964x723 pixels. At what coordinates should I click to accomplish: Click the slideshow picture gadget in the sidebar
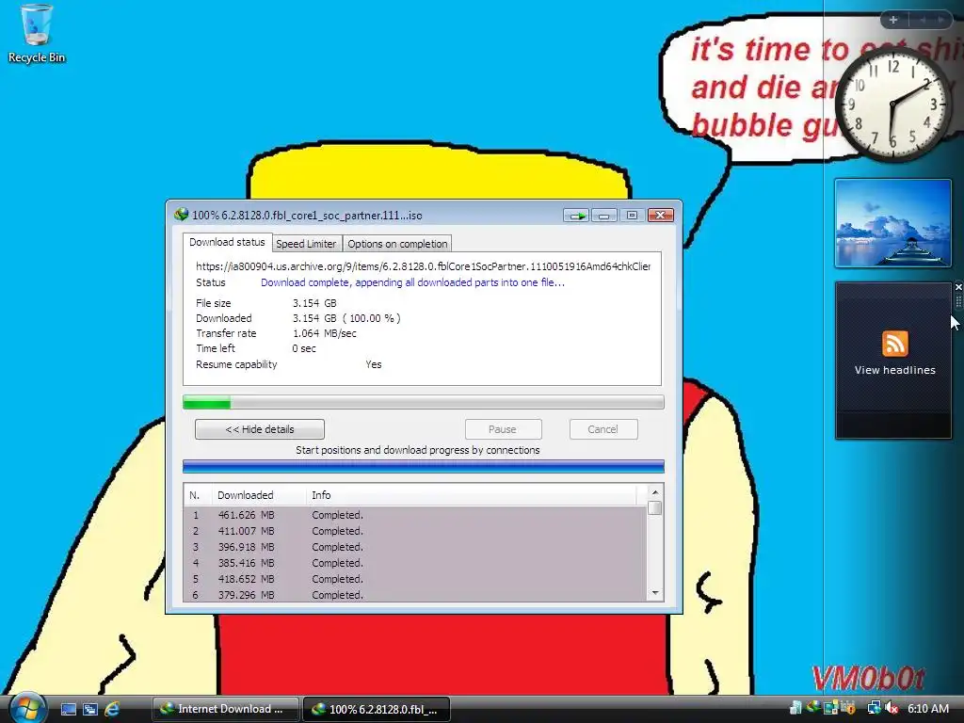pos(892,223)
